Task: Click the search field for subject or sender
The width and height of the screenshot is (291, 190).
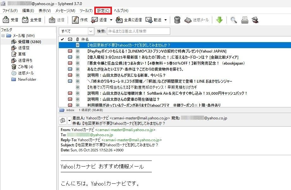Action: click(138, 31)
